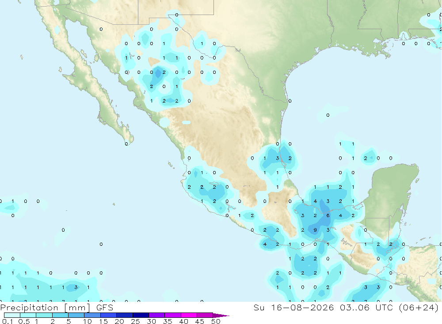Select the 25–30 mm navy legend swatch

point(141,315)
